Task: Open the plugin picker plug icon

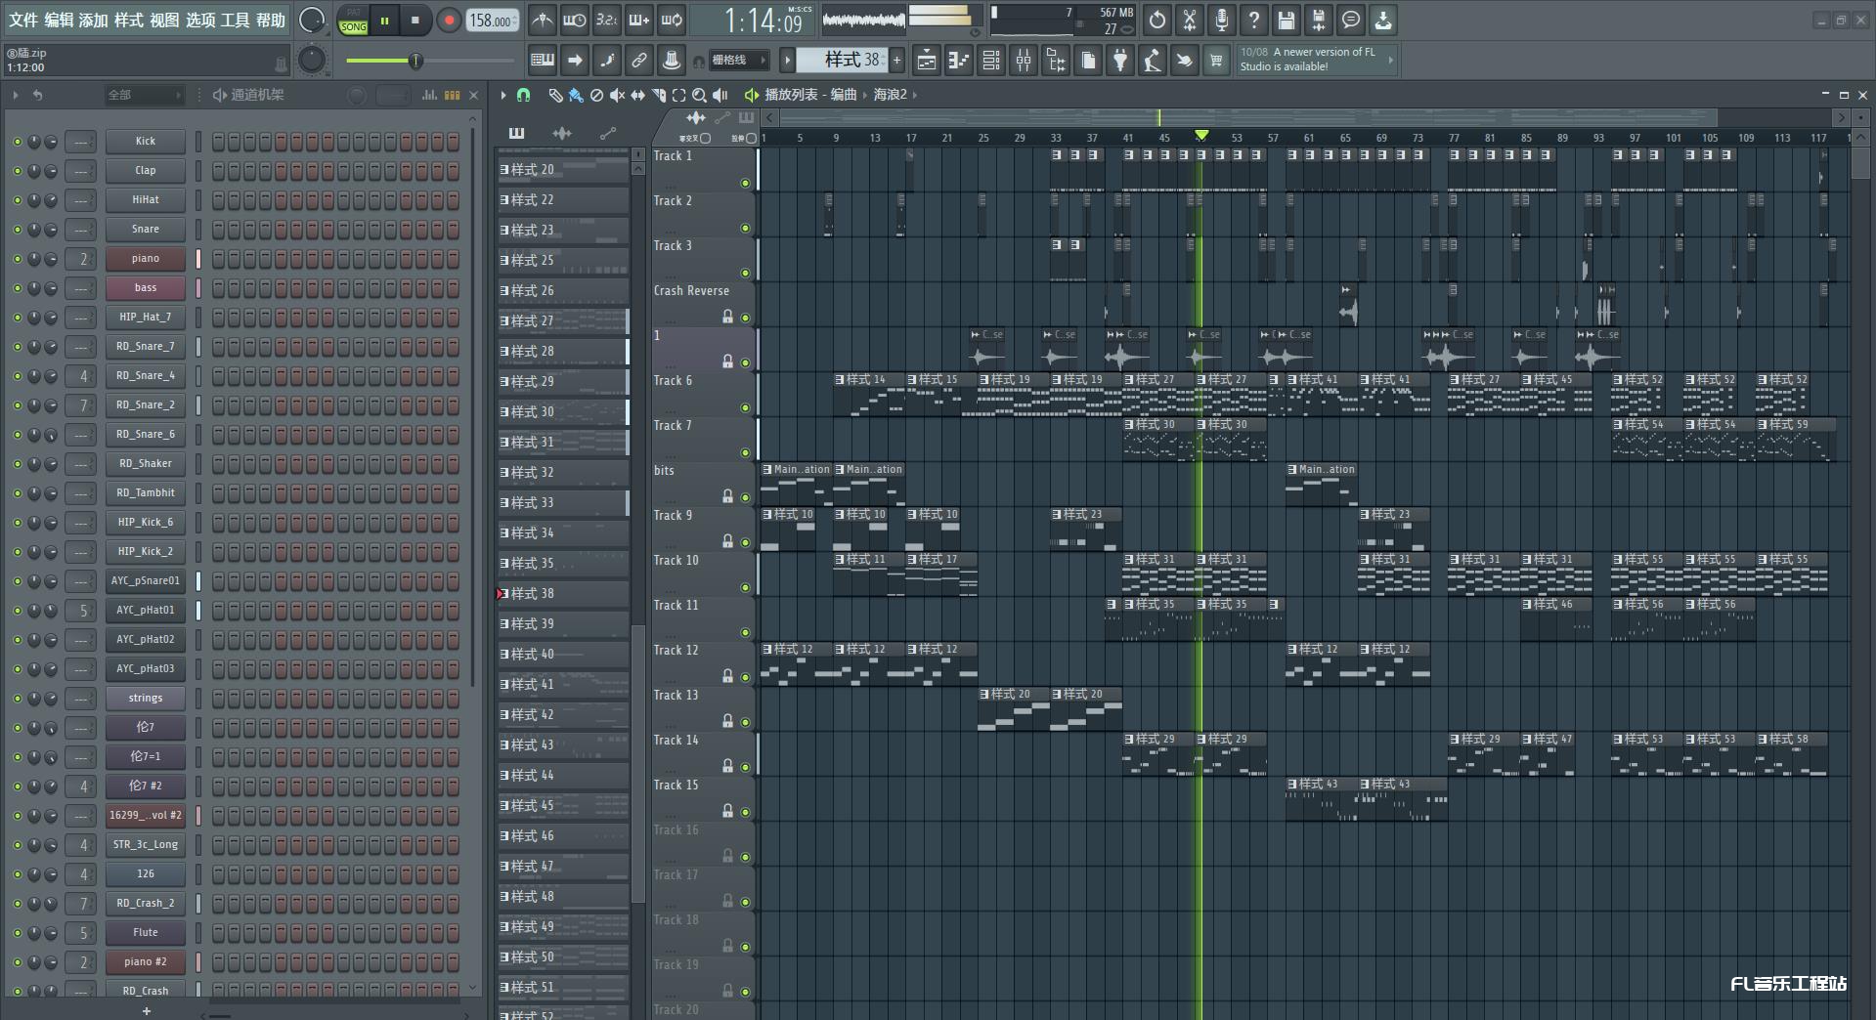Action: tap(1120, 61)
